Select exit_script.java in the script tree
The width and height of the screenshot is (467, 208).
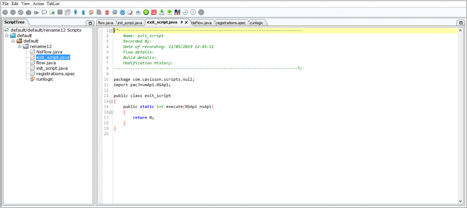53,57
